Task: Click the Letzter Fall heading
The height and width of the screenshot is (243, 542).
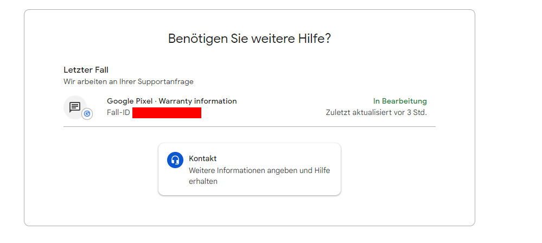Action: 86,70
